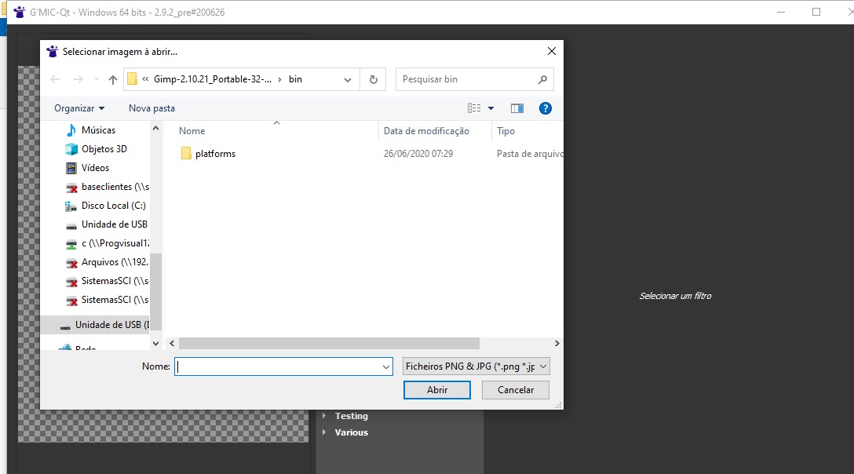The image size is (854, 474).
Task: Click the platforms folder icon
Action: (x=186, y=154)
